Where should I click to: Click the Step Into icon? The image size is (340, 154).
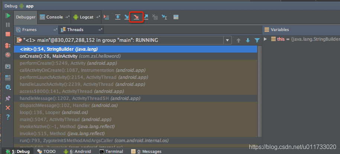[127, 17]
